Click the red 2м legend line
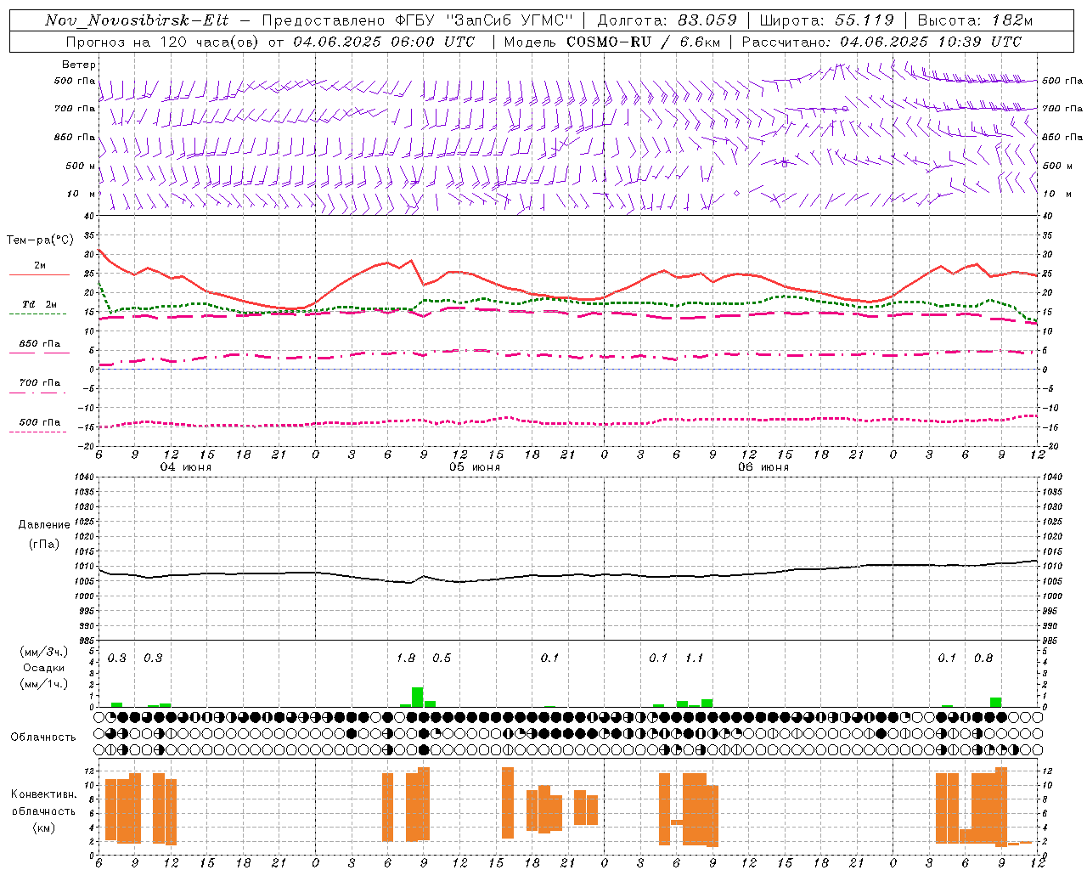 tap(39, 274)
